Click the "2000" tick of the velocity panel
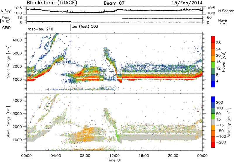This screenshot has width=234, height=162. click(17, 127)
